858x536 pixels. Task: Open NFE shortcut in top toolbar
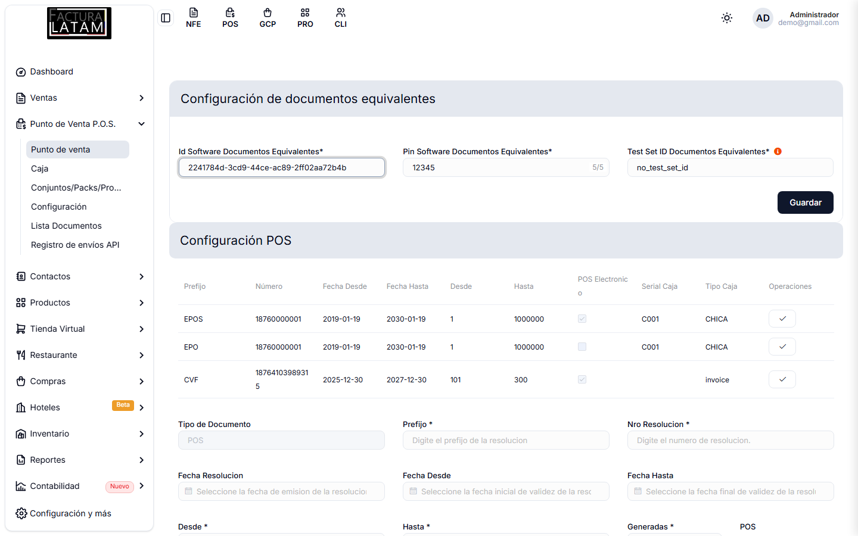click(x=194, y=18)
